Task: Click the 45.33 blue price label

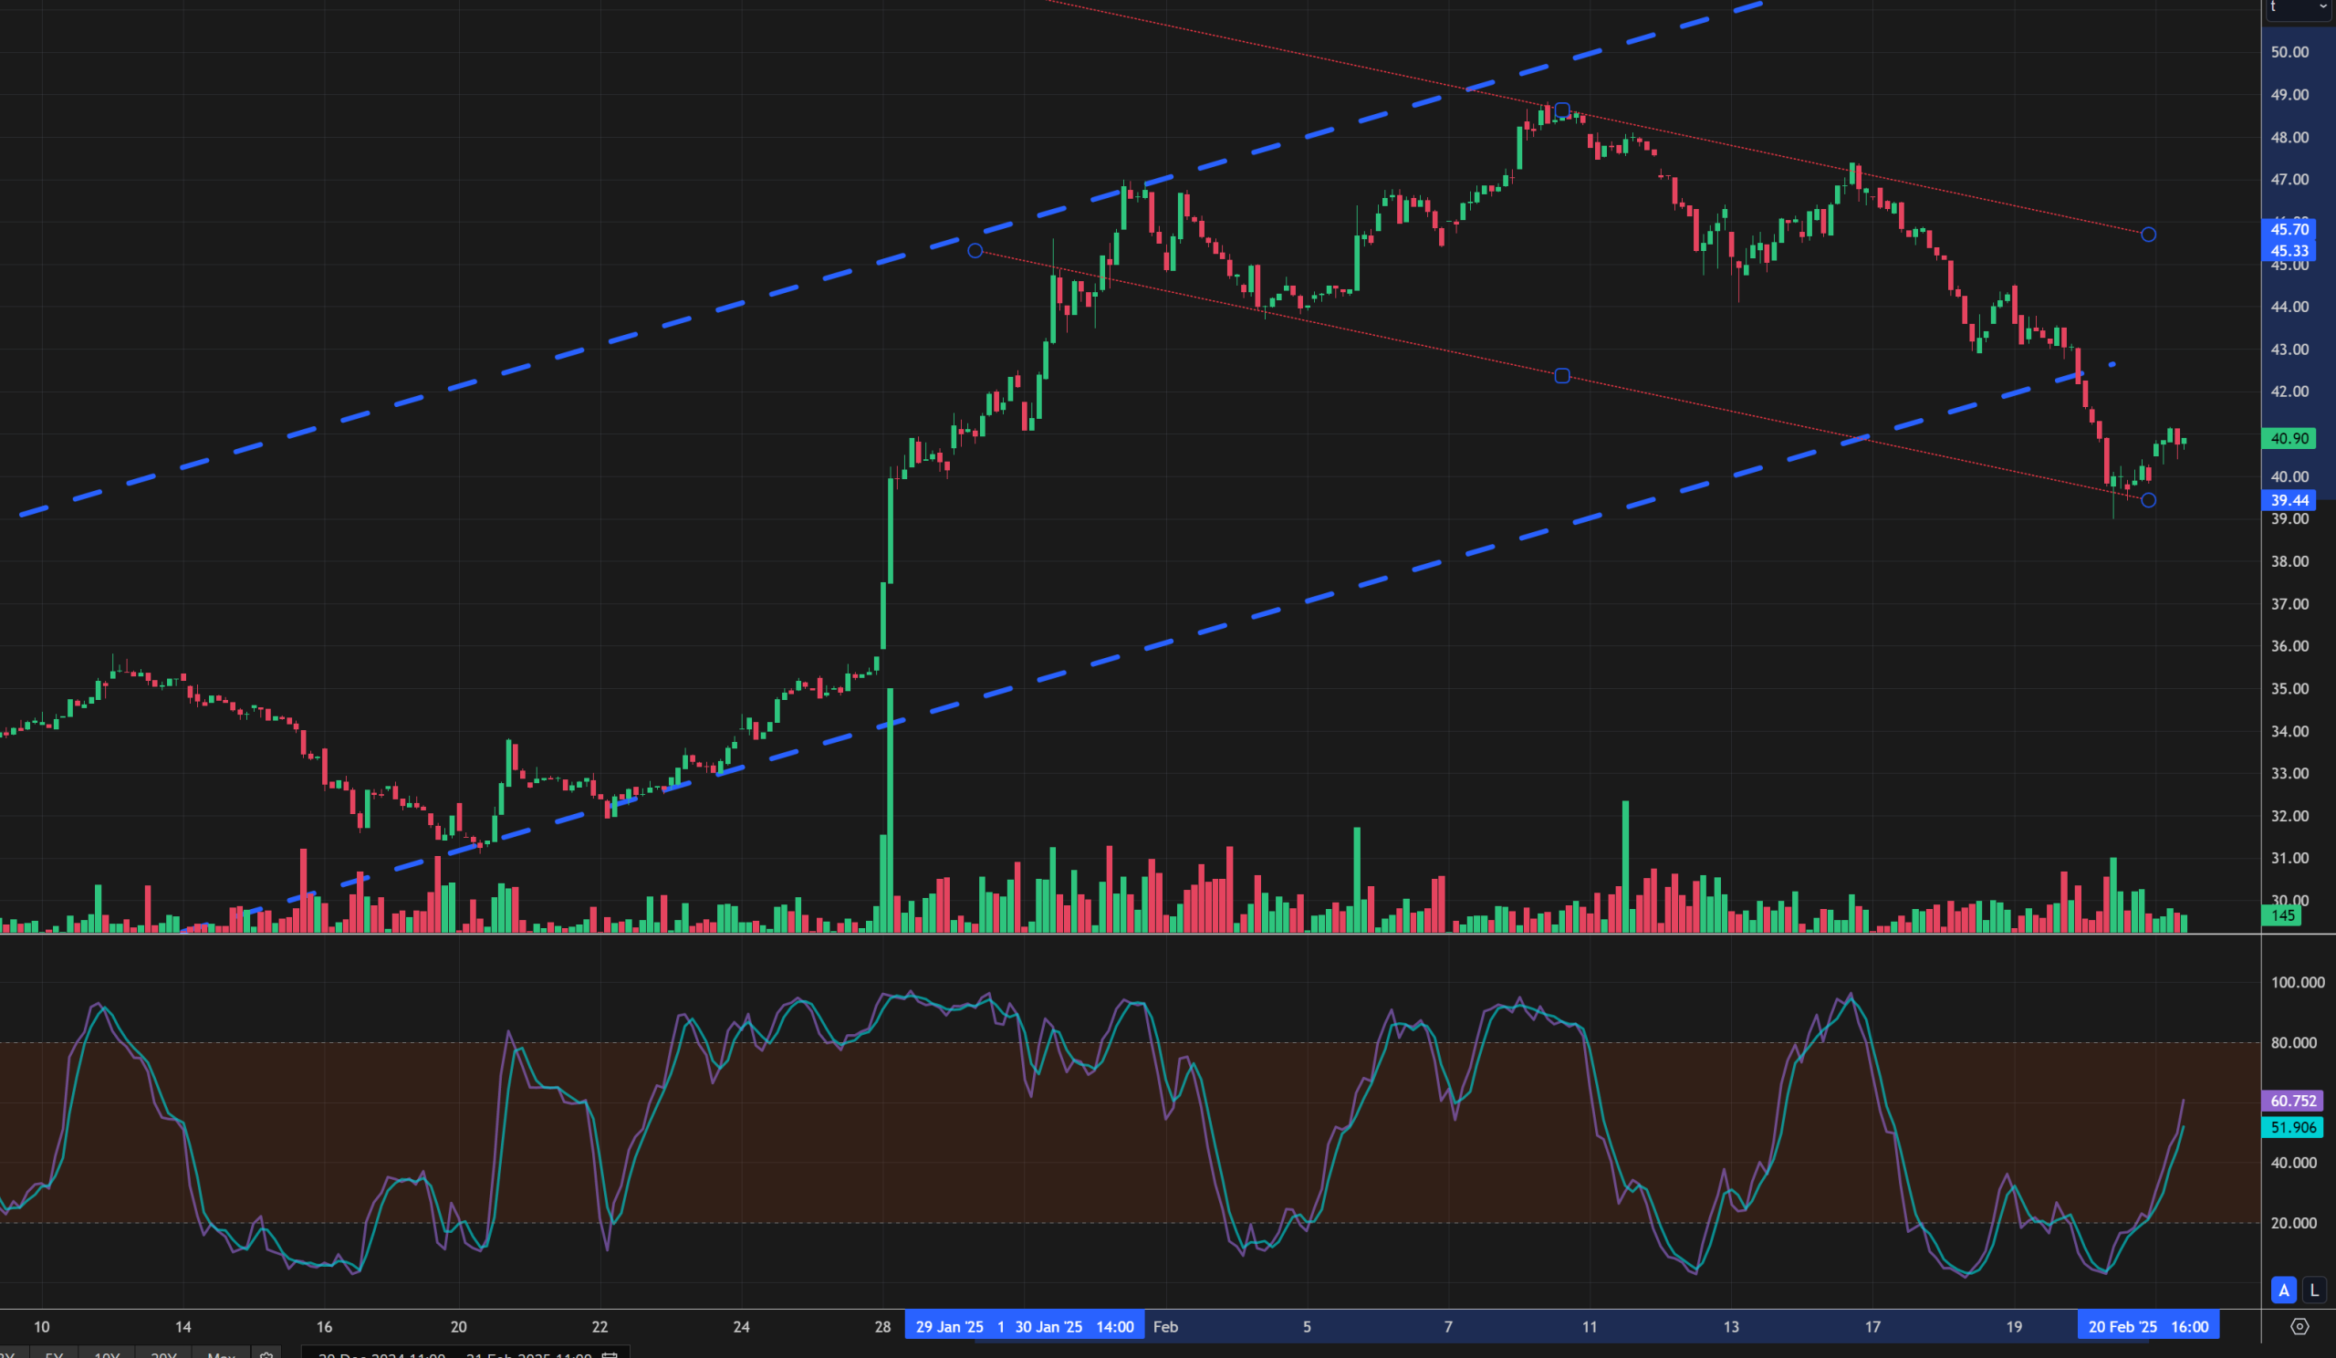Action: [x=2289, y=250]
